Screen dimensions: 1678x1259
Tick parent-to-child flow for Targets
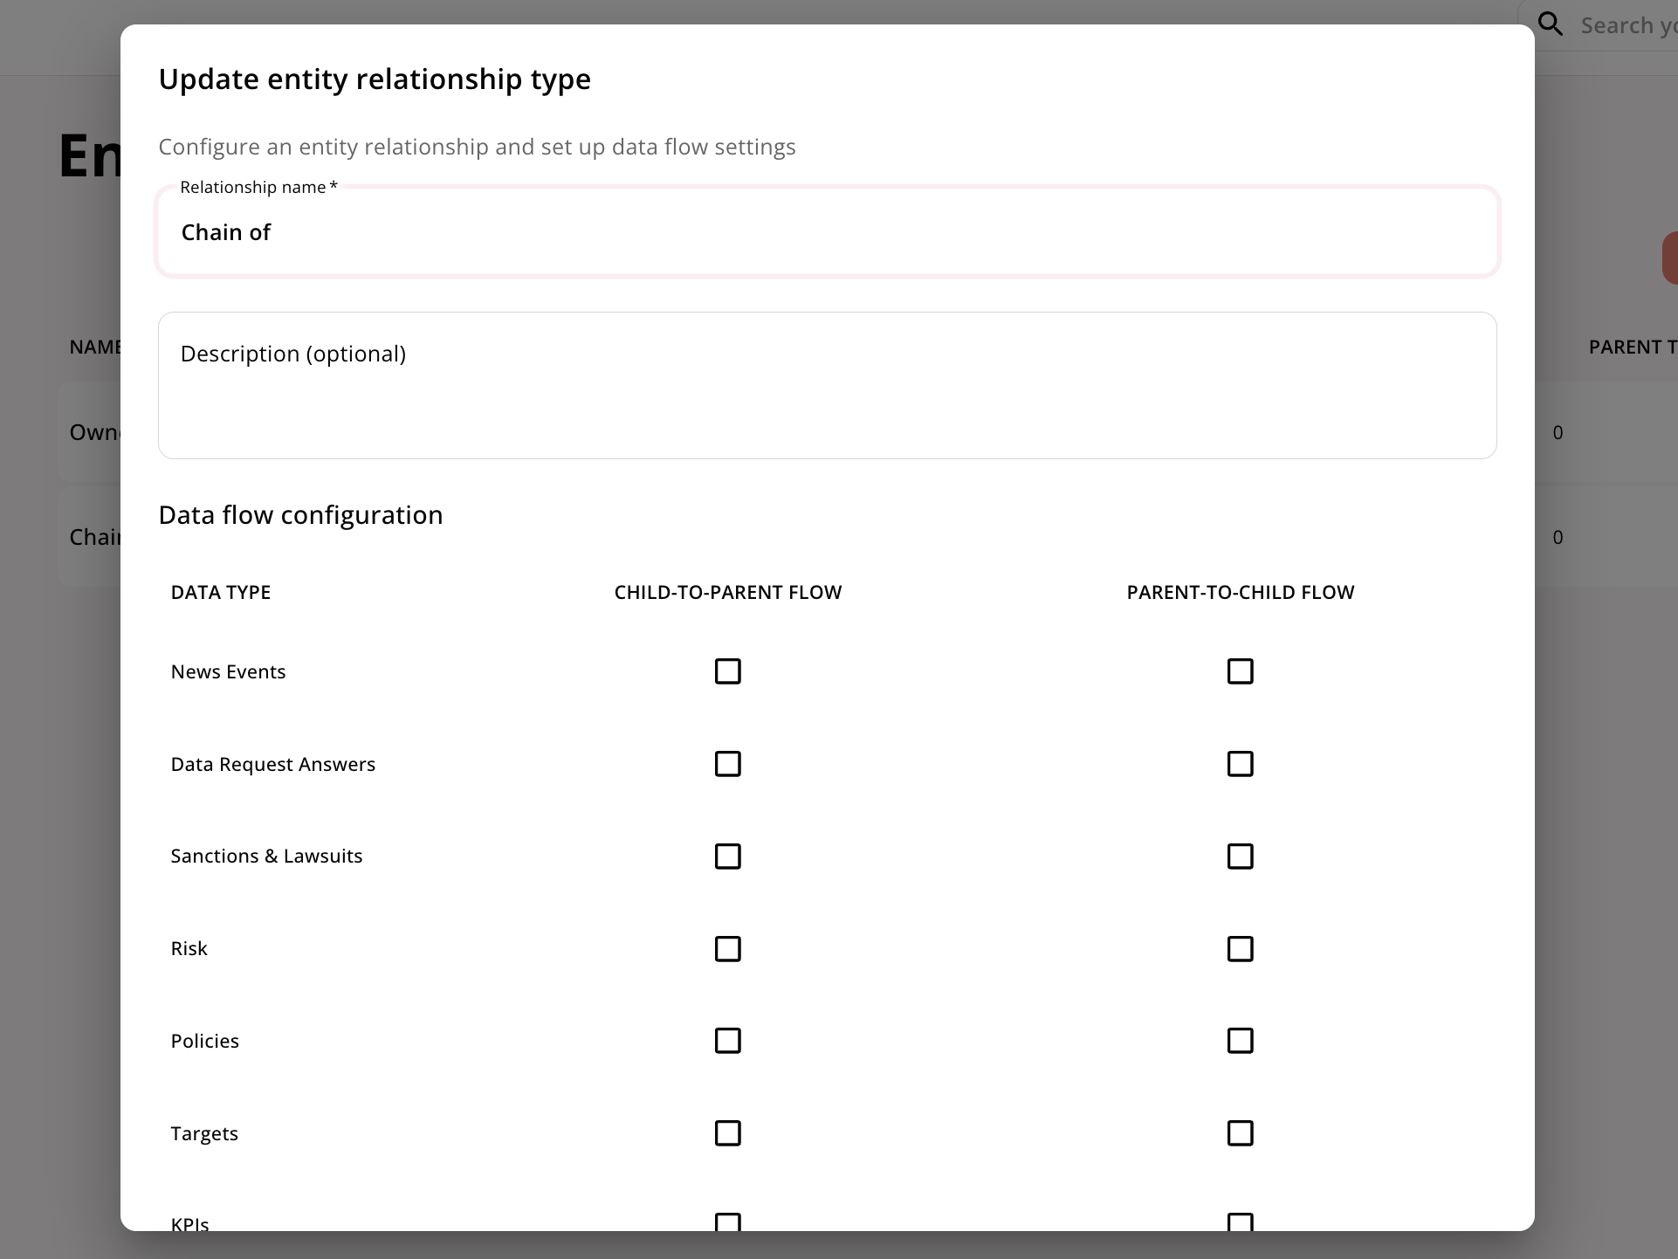(x=1240, y=1133)
